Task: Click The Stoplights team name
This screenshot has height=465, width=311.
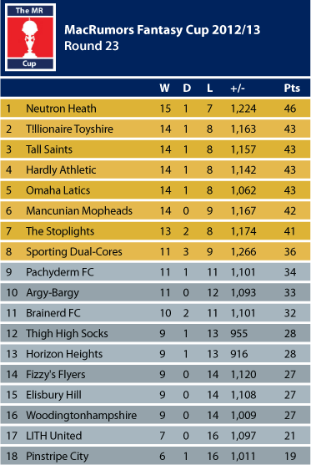Action: 60,231
